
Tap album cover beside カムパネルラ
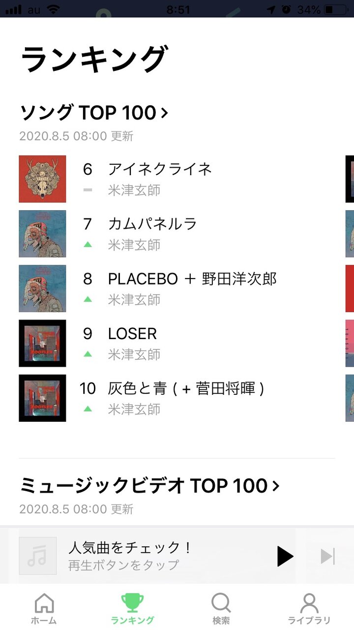point(42,234)
